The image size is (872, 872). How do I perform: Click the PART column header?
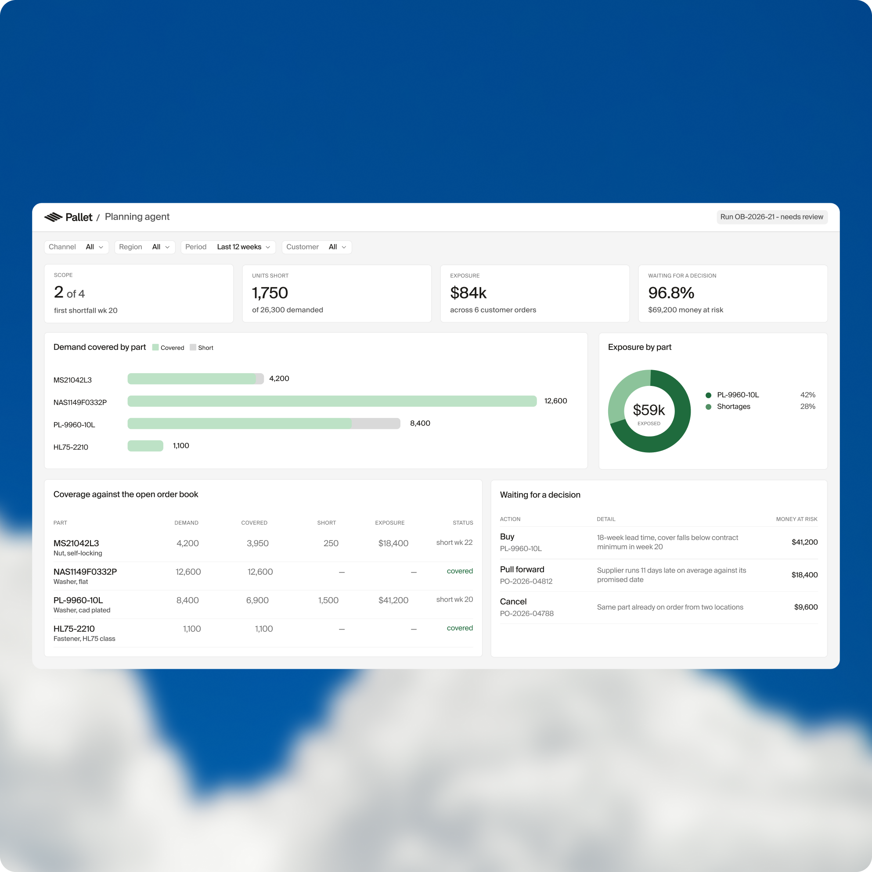click(60, 522)
